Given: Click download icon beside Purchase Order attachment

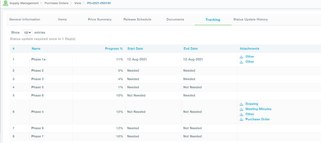Looking at the screenshot, I should [x=241, y=119].
